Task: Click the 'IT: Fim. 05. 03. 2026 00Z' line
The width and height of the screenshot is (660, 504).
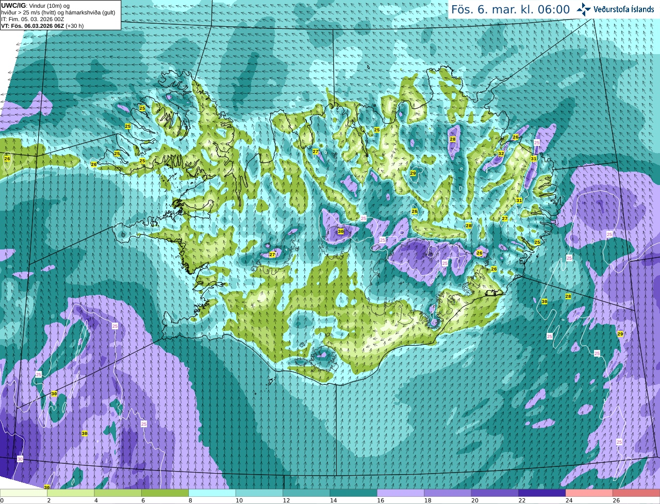Action: click(x=32, y=19)
